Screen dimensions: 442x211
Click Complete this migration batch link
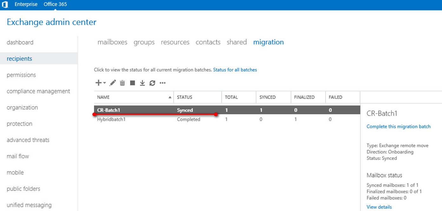coord(399,127)
